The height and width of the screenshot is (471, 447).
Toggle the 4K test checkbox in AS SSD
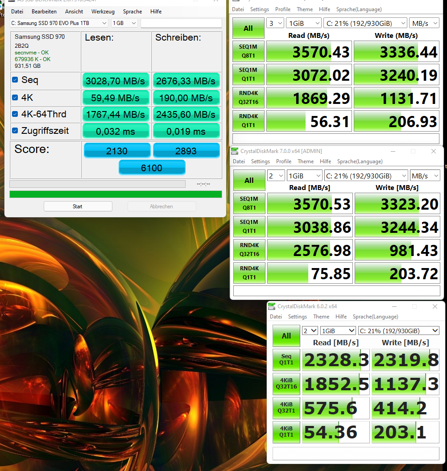click(15, 97)
